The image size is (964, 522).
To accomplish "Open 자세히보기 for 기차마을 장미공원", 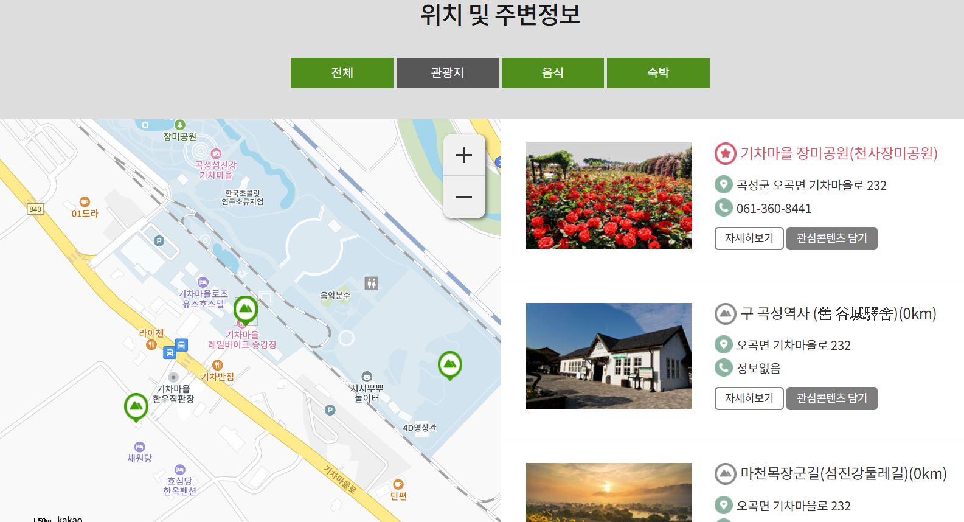I will (x=749, y=238).
